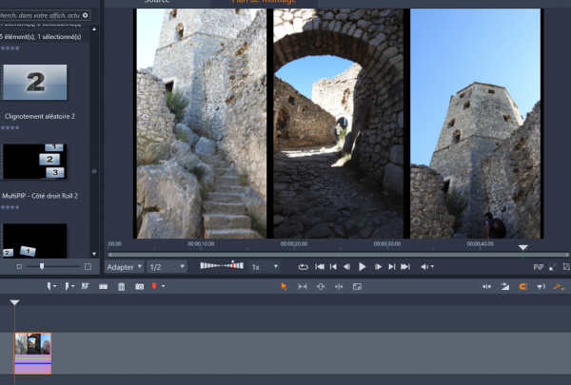Click the library thumbnail size slider
This screenshot has height=385, width=571.
click(x=42, y=266)
